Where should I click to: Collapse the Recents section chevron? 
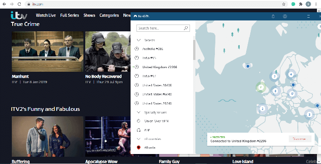[x=139, y=40]
